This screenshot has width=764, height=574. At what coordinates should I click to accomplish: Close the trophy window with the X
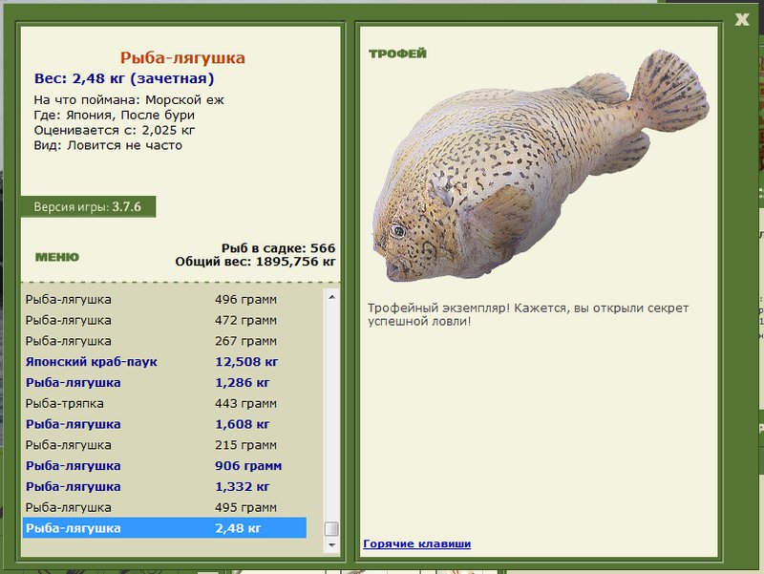(x=742, y=19)
